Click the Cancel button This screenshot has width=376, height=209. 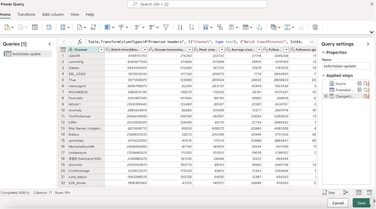[x=338, y=203]
